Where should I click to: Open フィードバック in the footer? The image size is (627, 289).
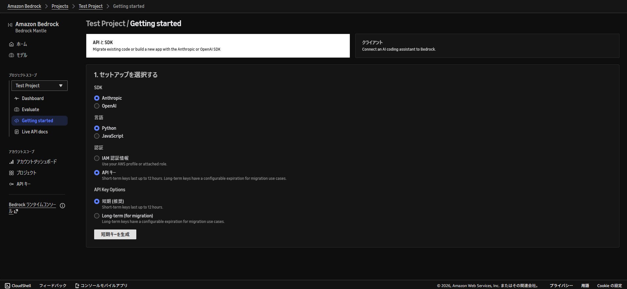click(x=53, y=286)
